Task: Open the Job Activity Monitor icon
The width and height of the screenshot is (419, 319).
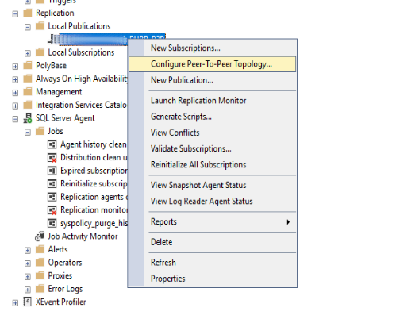Action: (40, 236)
